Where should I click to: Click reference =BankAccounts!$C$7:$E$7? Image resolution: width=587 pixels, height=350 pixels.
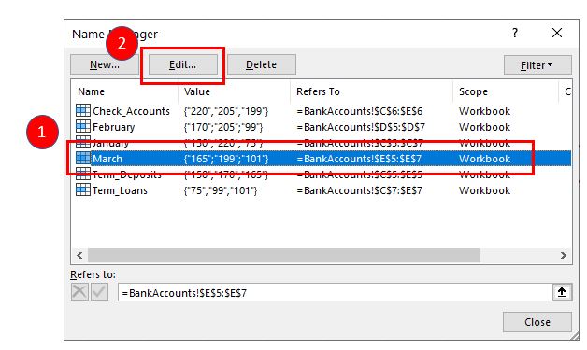359,190
